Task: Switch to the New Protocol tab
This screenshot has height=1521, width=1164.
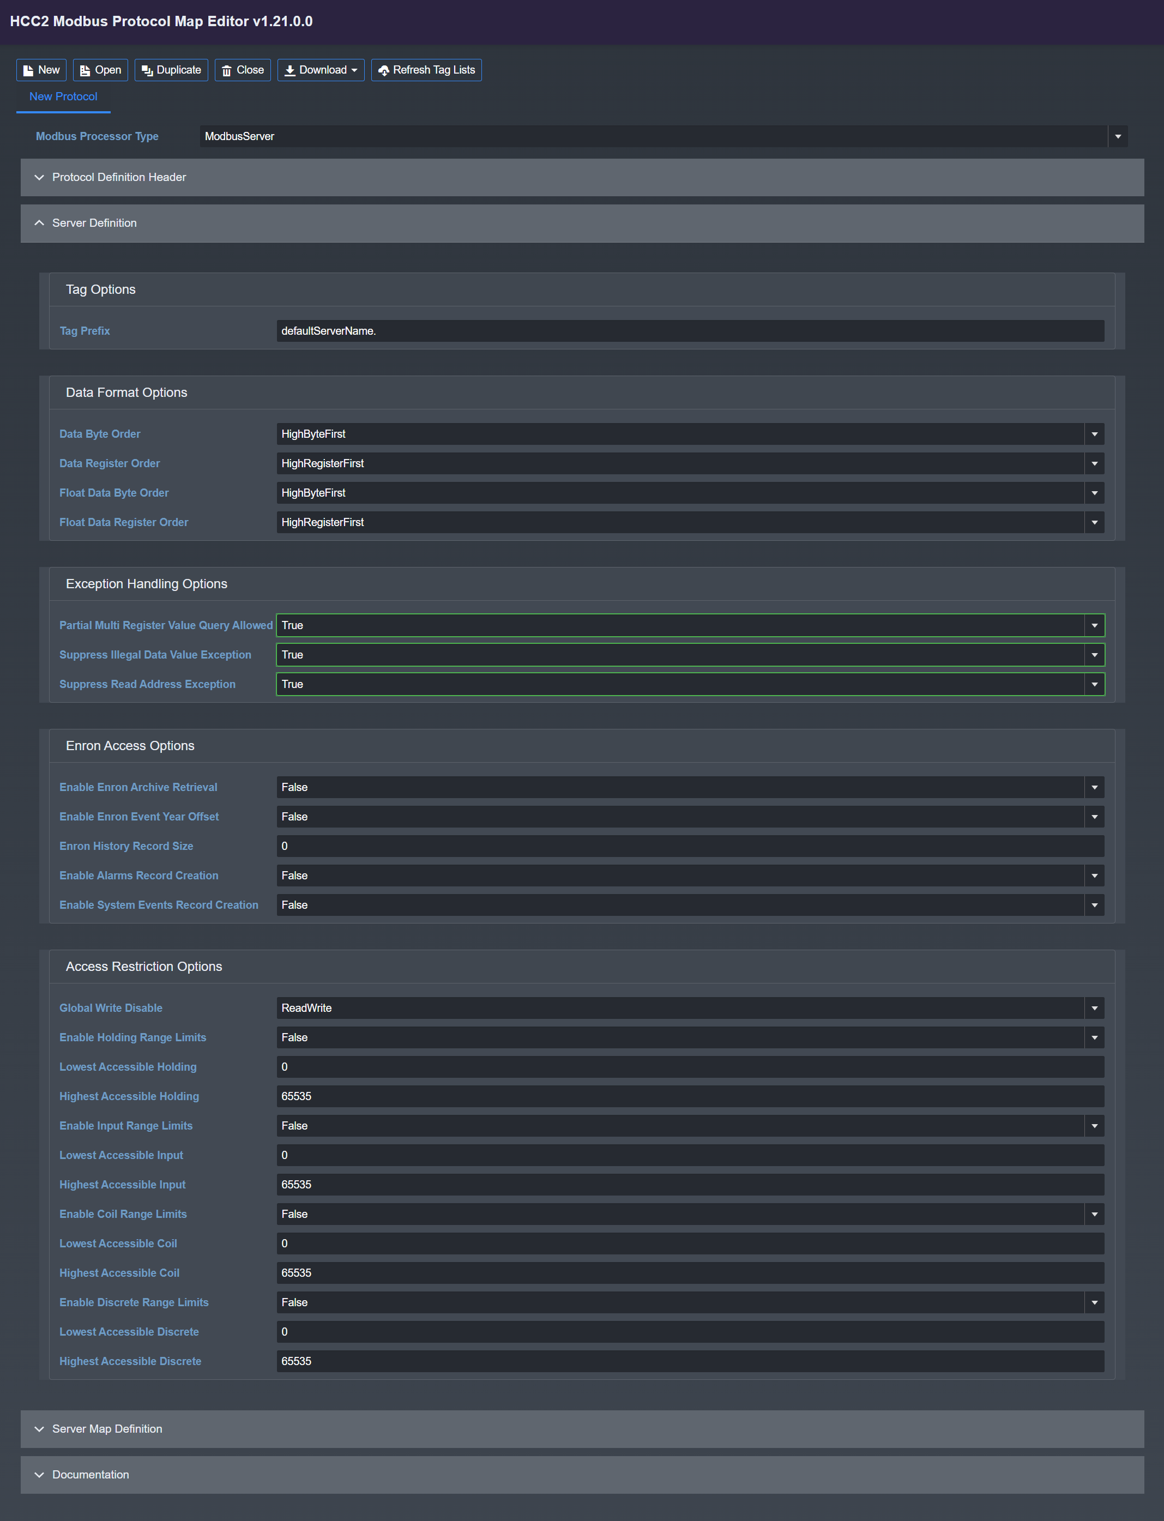Action: pyautogui.click(x=63, y=97)
